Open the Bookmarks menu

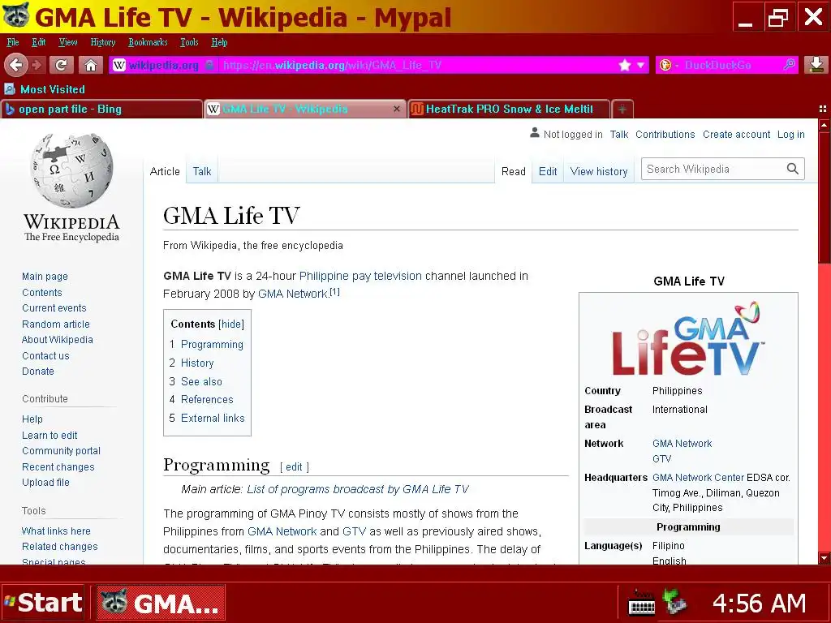pos(148,42)
